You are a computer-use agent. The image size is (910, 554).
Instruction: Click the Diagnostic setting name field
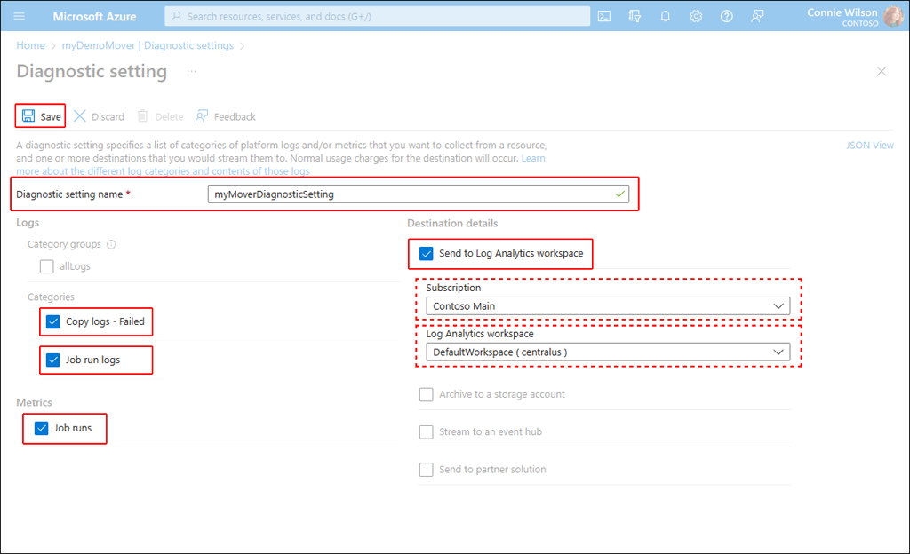tap(418, 194)
